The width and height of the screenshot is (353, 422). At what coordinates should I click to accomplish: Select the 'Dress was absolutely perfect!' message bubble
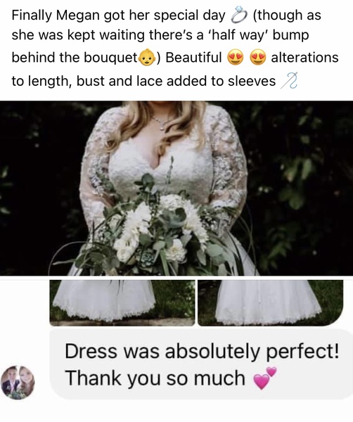[x=202, y=364]
